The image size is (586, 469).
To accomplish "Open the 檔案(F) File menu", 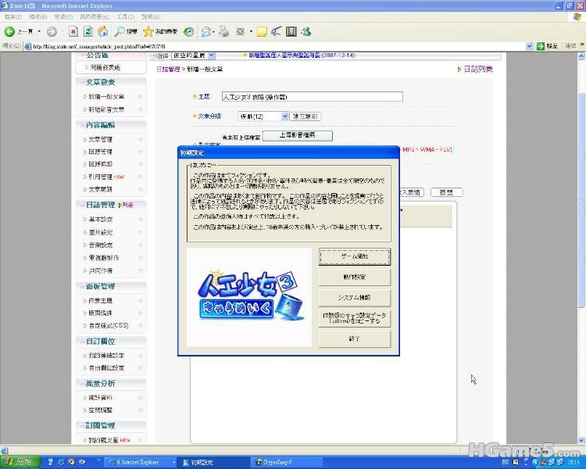I will [13, 17].
